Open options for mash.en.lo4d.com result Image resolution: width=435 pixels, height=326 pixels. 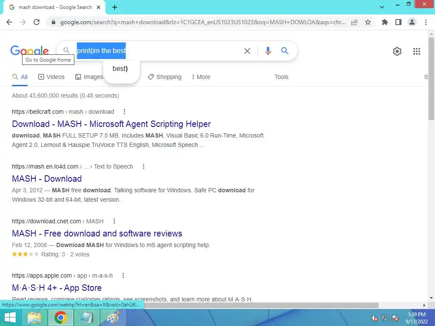point(144,166)
